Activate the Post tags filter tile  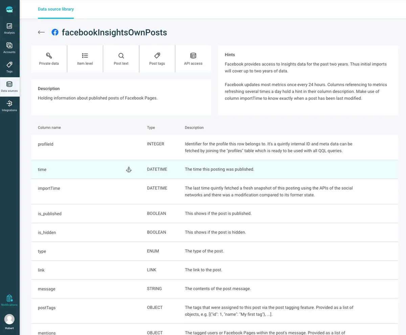tap(157, 58)
